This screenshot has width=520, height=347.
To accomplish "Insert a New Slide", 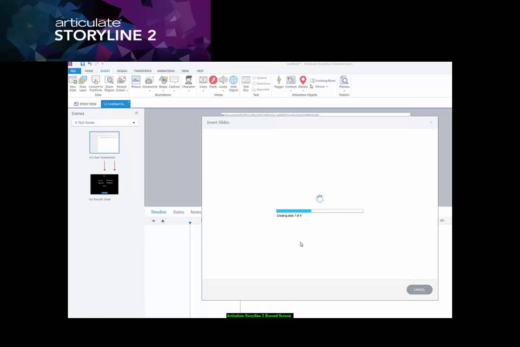I will [73, 84].
